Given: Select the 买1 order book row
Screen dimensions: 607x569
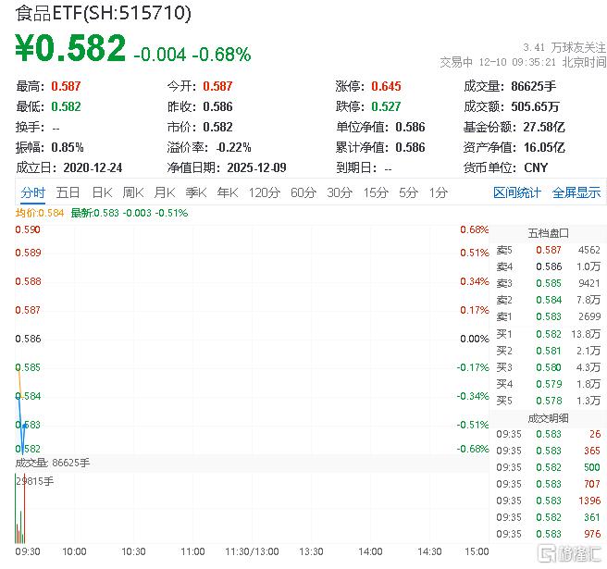Looking at the screenshot, I should click(548, 334).
